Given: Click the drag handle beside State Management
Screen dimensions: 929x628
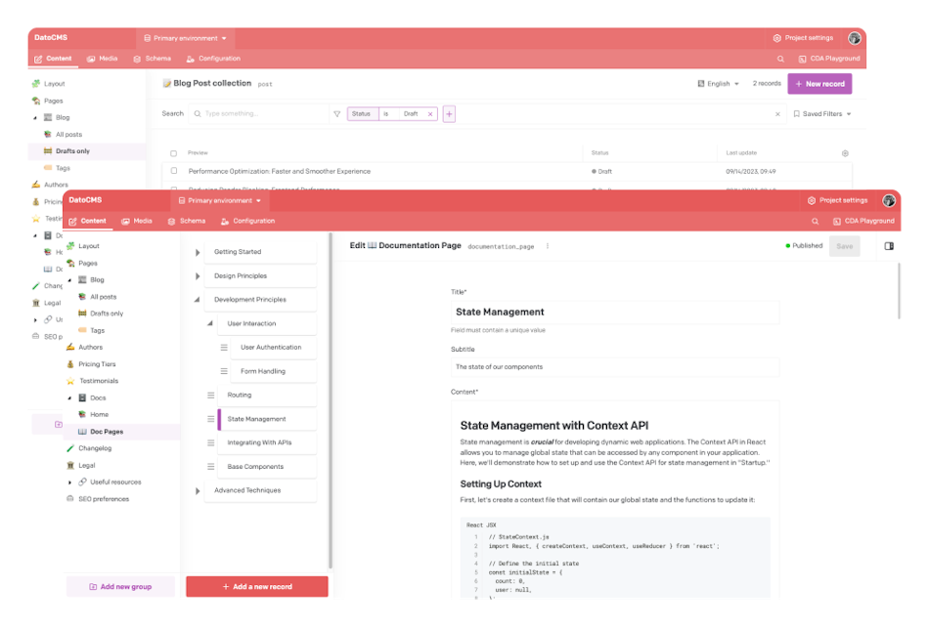Looking at the screenshot, I should [x=208, y=418].
